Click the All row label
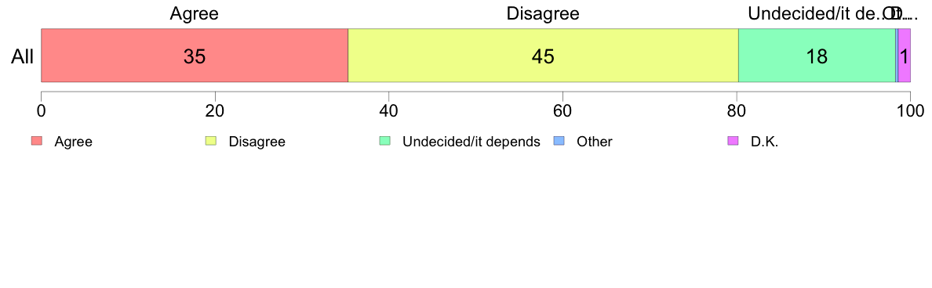 pyautogui.click(x=23, y=57)
